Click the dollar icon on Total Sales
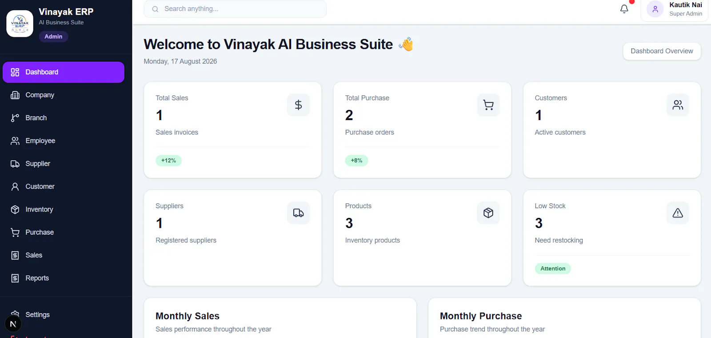 pyautogui.click(x=298, y=105)
